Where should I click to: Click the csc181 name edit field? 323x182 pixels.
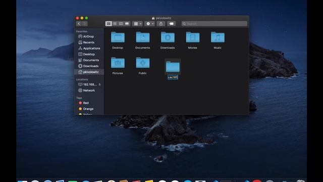173,77
